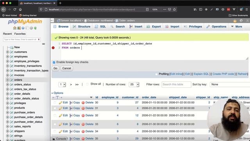The width and height of the screenshot is (250, 141).
Task: Sort by the order_date column header
Action: click(x=149, y=98)
